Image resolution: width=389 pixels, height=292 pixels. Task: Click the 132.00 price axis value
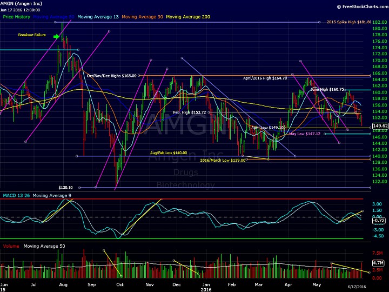(380, 182)
